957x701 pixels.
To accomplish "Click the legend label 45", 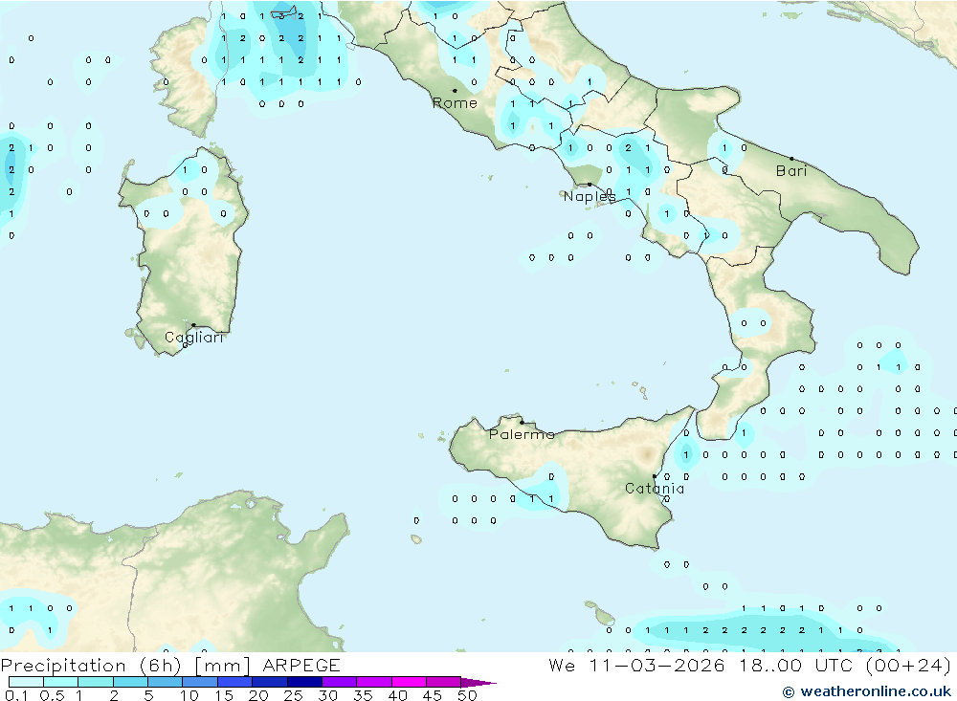I will tap(433, 695).
